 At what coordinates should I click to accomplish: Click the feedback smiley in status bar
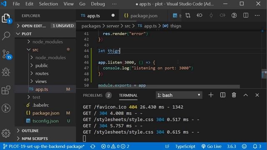click(244, 146)
